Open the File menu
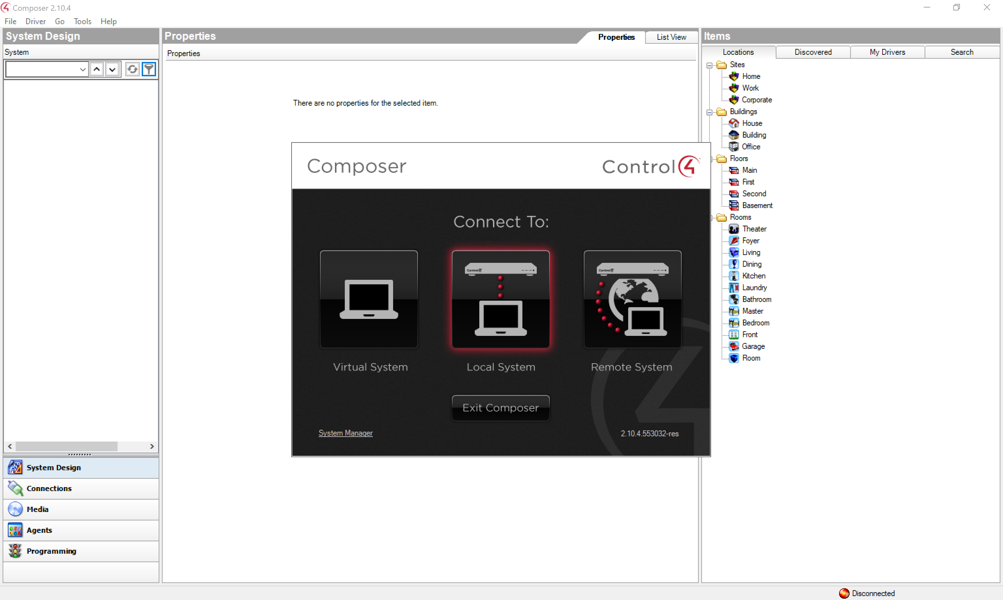1003x600 pixels. click(10, 22)
